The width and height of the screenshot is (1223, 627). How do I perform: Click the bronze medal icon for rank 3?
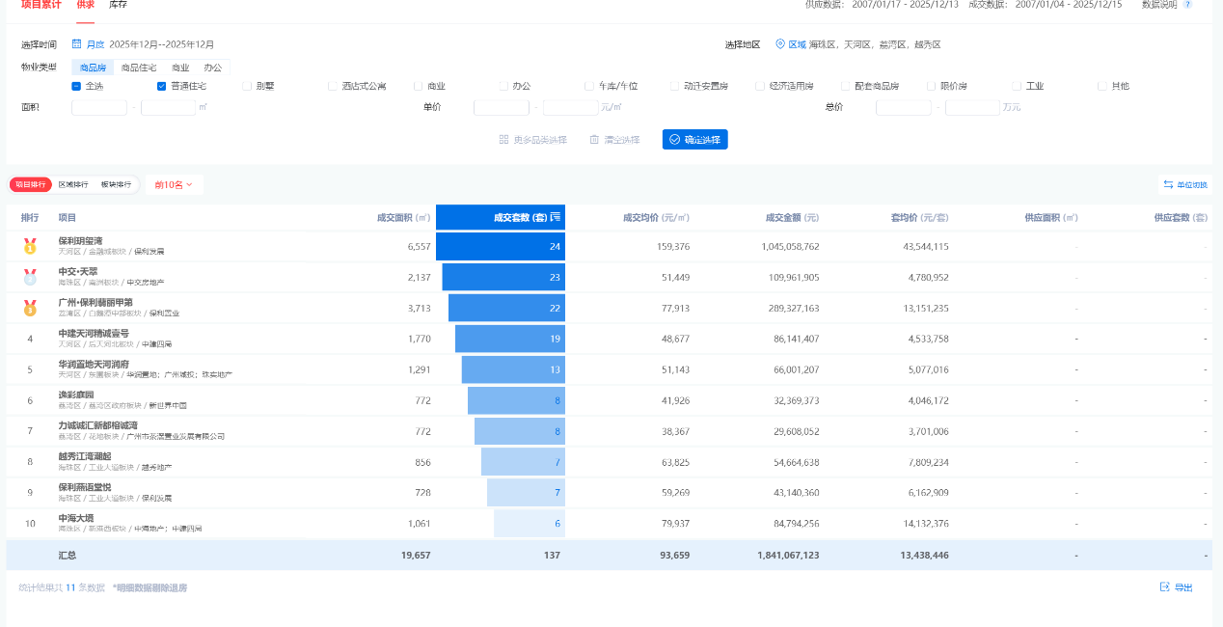click(30, 309)
